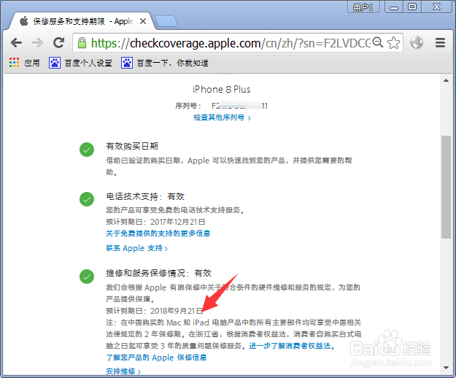Click the Baidu paw icon of 百度个人设置

[55, 63]
